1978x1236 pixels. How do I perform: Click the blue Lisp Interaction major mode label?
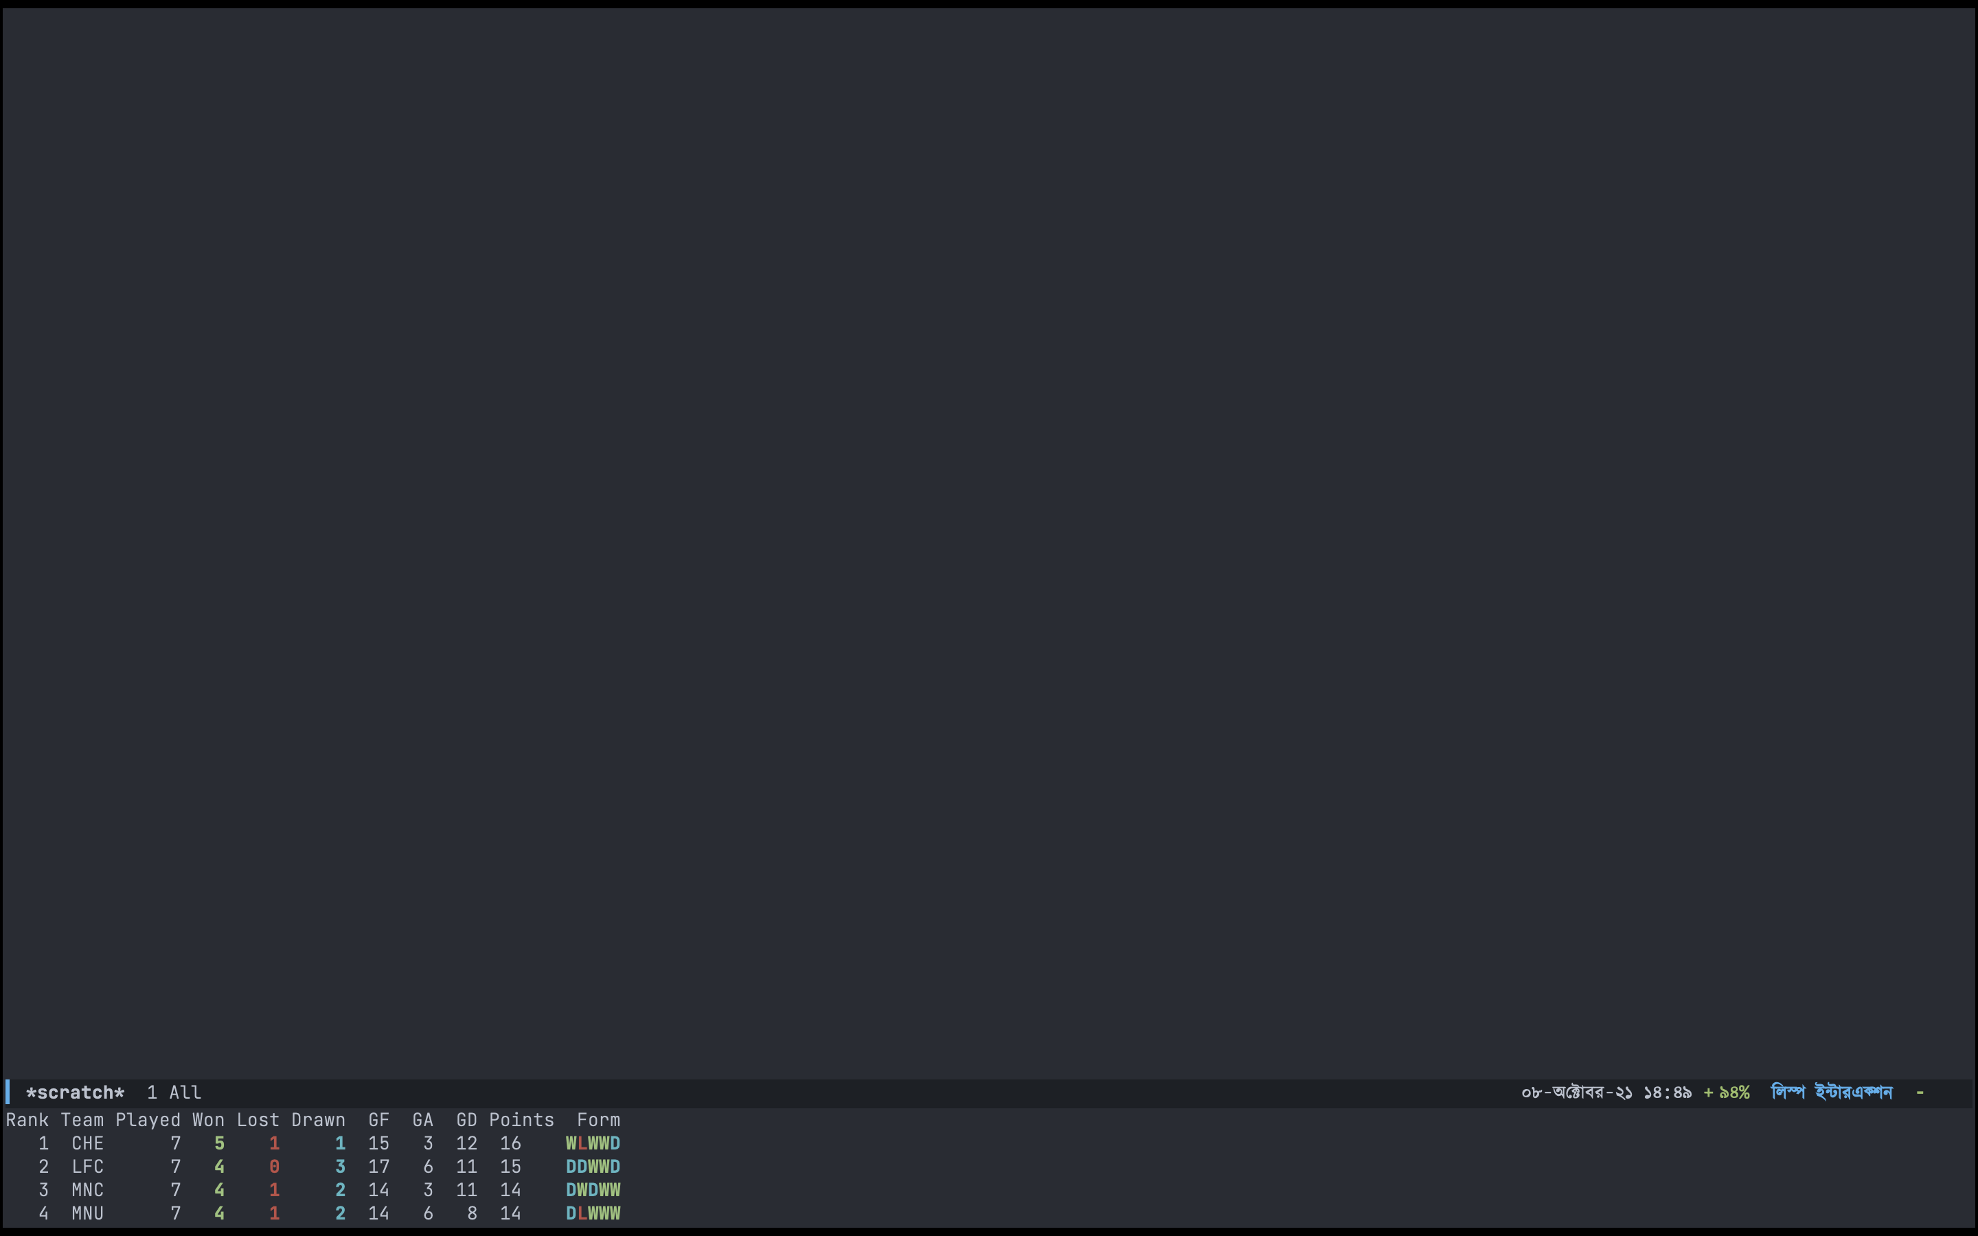pos(1831,1093)
